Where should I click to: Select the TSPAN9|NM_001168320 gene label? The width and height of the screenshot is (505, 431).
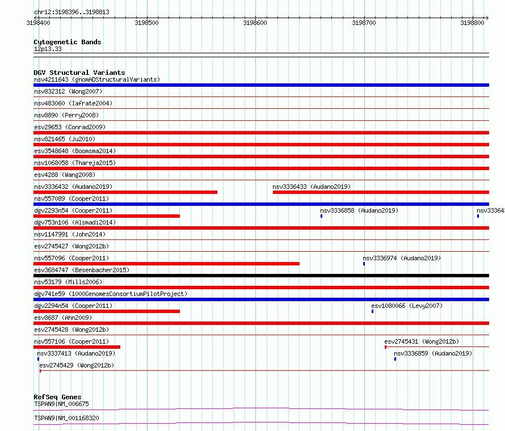66,418
